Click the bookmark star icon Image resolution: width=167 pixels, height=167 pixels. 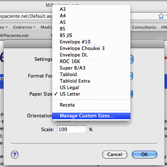pyautogui.click(x=161, y=16)
